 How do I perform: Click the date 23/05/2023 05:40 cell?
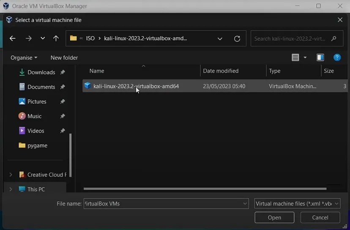click(224, 86)
